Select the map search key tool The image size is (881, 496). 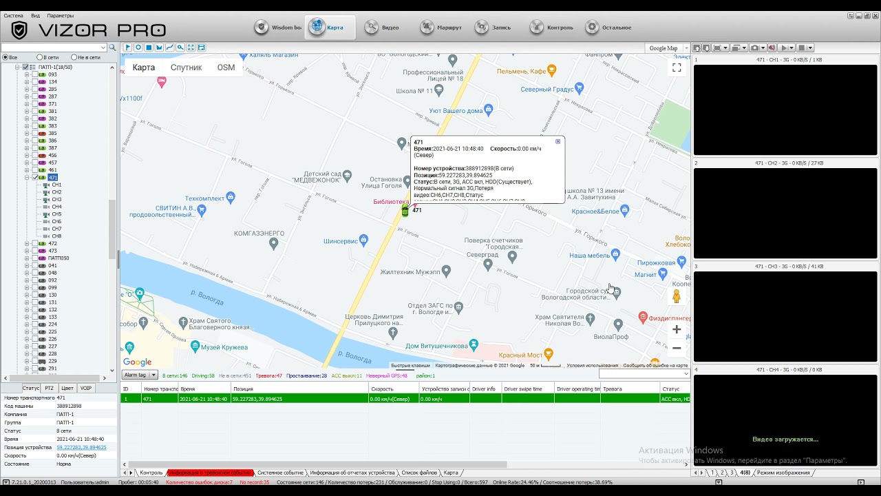click(180, 48)
